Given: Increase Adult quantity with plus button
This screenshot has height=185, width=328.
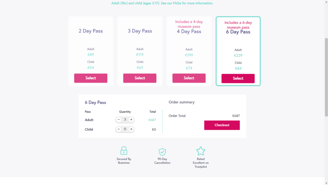Looking at the screenshot, I should pos(131,120).
